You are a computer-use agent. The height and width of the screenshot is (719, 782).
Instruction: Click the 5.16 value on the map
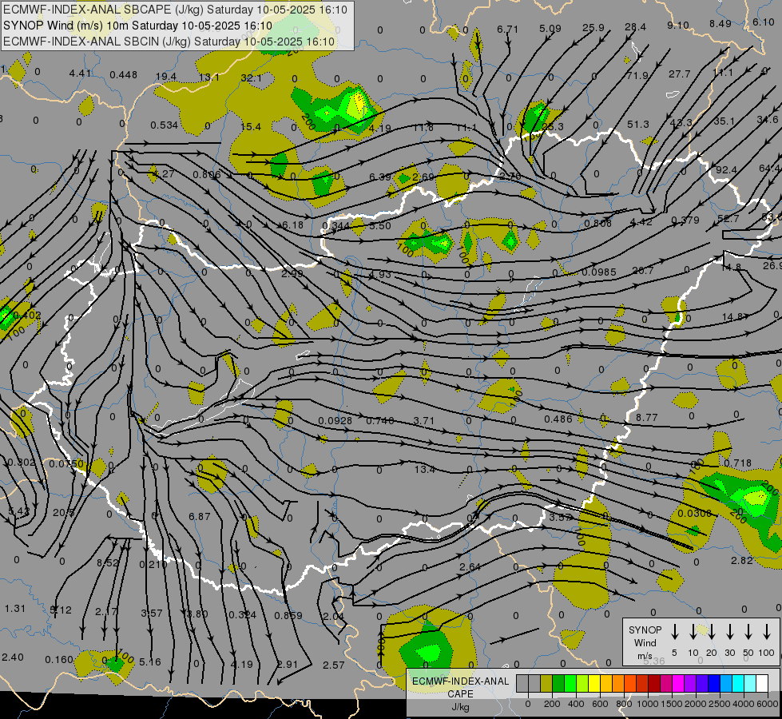coord(150,661)
